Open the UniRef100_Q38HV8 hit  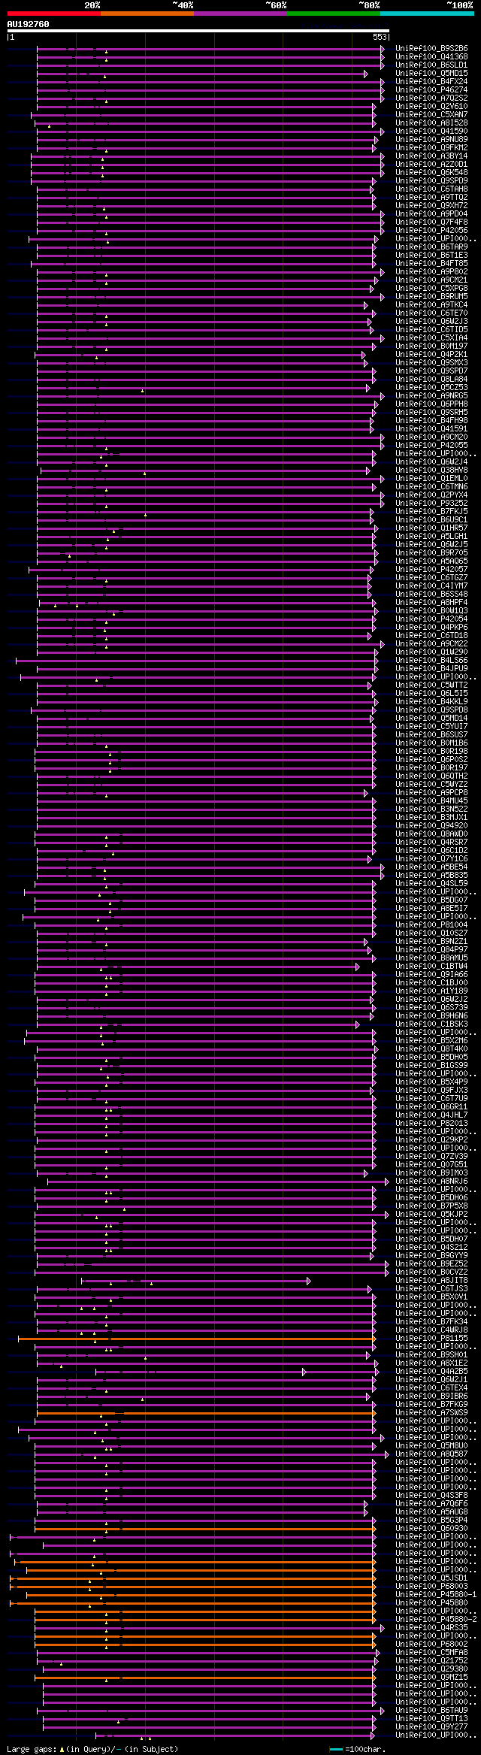pyautogui.click(x=431, y=471)
